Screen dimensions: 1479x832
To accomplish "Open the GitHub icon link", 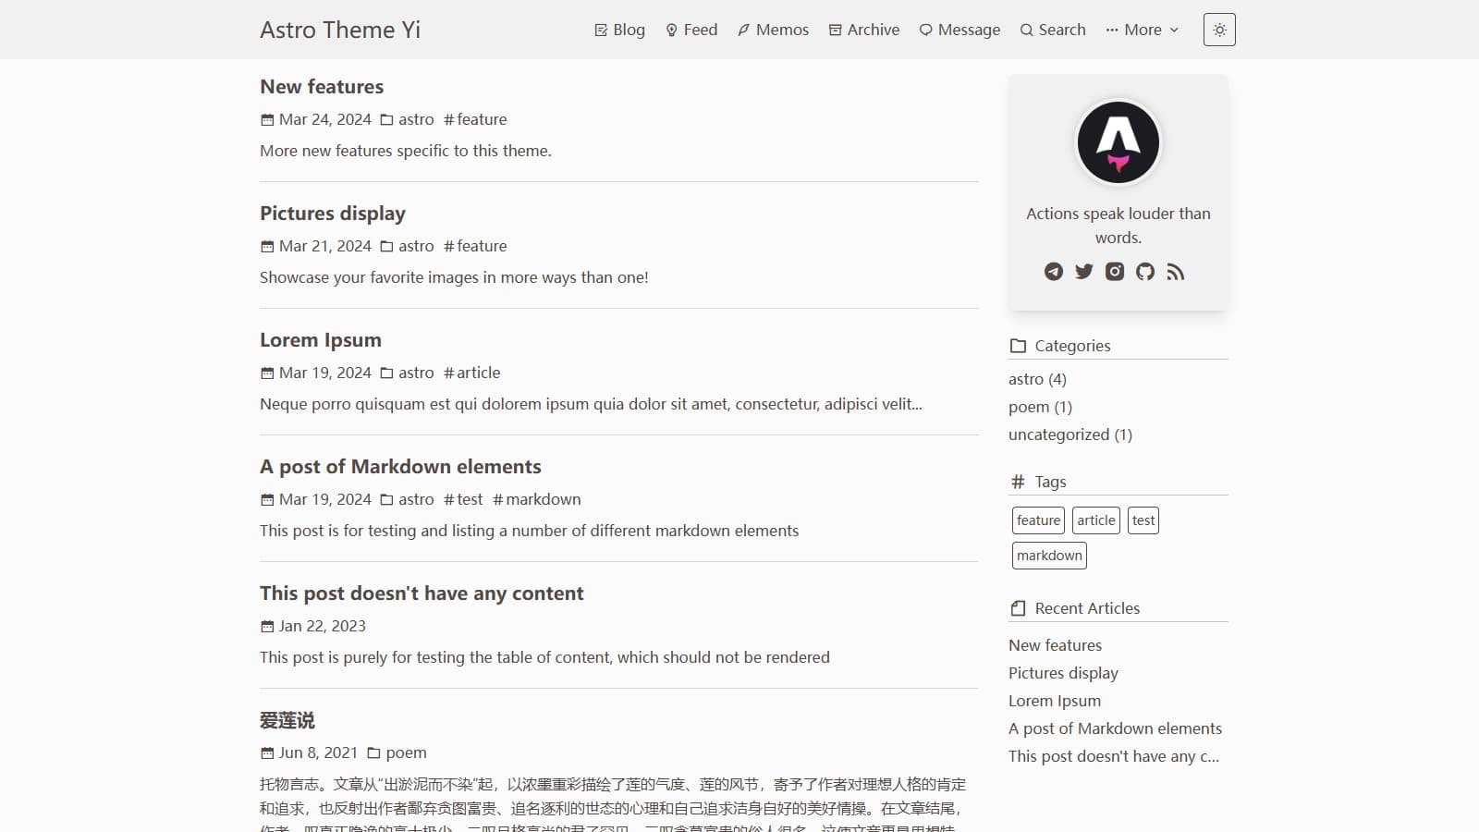I will 1145,272.
